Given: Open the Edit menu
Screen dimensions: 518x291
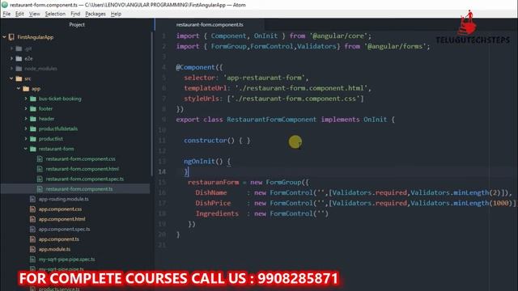Looking at the screenshot, I should tap(19, 14).
